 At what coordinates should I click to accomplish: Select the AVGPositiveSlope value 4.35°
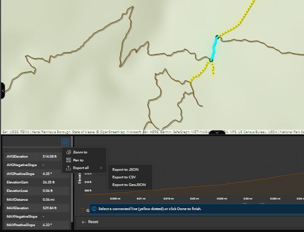[47, 174]
